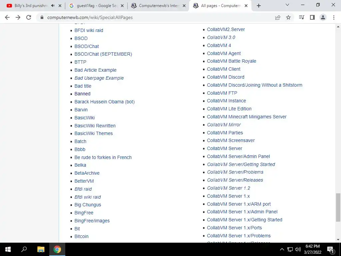Open the taskbar clock and date
This screenshot has width=341, height=256.
pos(313,249)
